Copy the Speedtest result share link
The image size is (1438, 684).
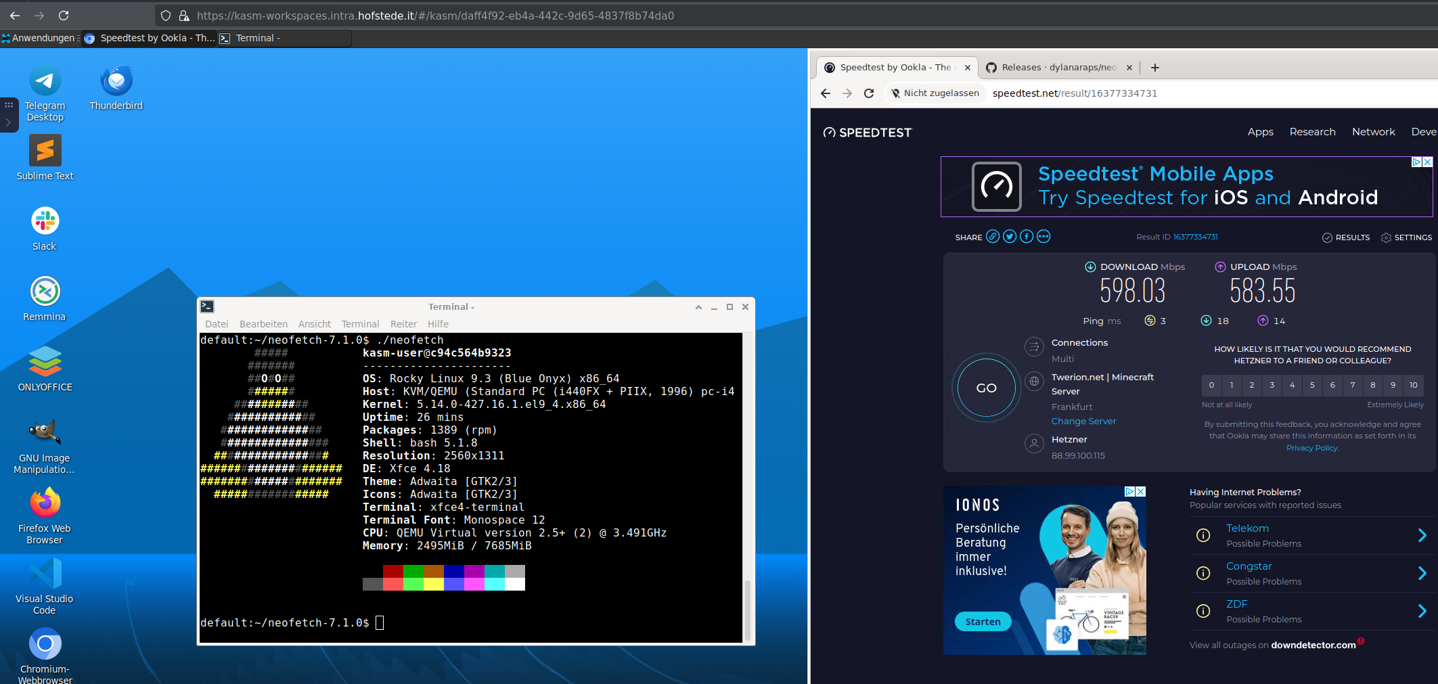click(993, 237)
